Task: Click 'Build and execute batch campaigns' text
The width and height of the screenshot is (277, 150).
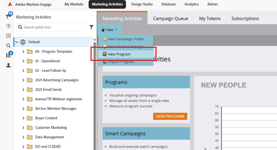Action: (x=138, y=147)
